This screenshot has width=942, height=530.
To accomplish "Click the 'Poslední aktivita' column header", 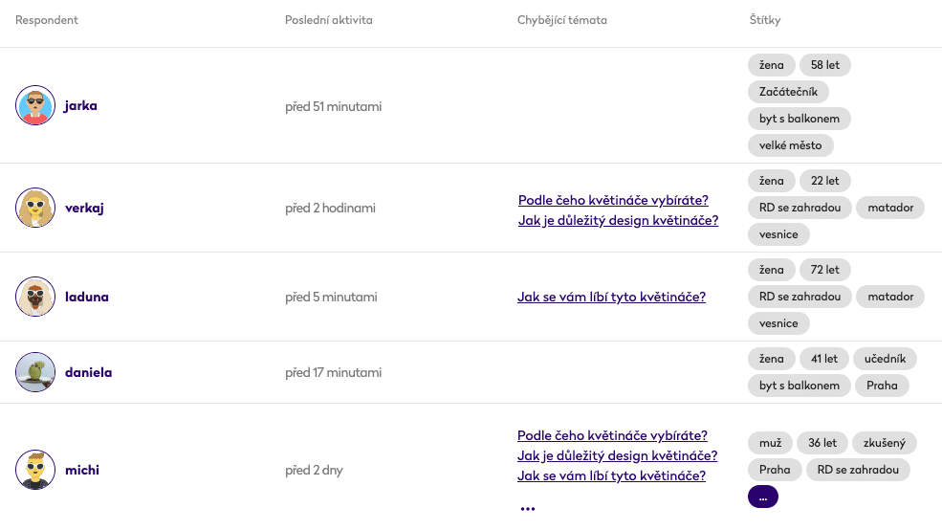I will coord(329,20).
